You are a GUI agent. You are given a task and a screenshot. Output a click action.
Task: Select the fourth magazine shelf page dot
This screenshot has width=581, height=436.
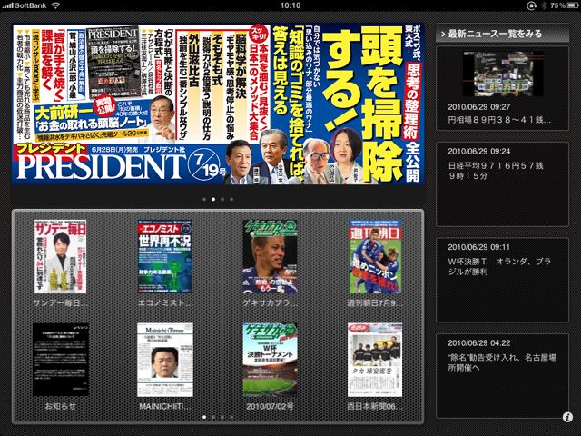click(231, 417)
